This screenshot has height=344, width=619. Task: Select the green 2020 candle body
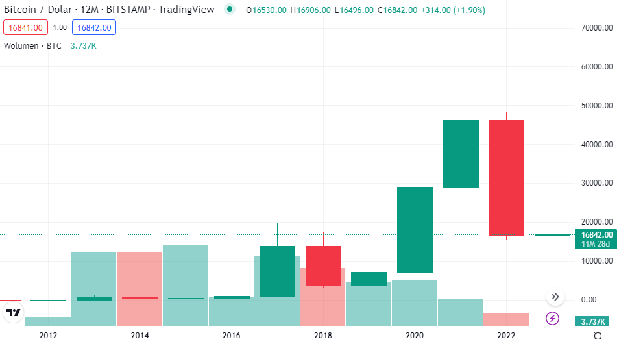(415, 229)
